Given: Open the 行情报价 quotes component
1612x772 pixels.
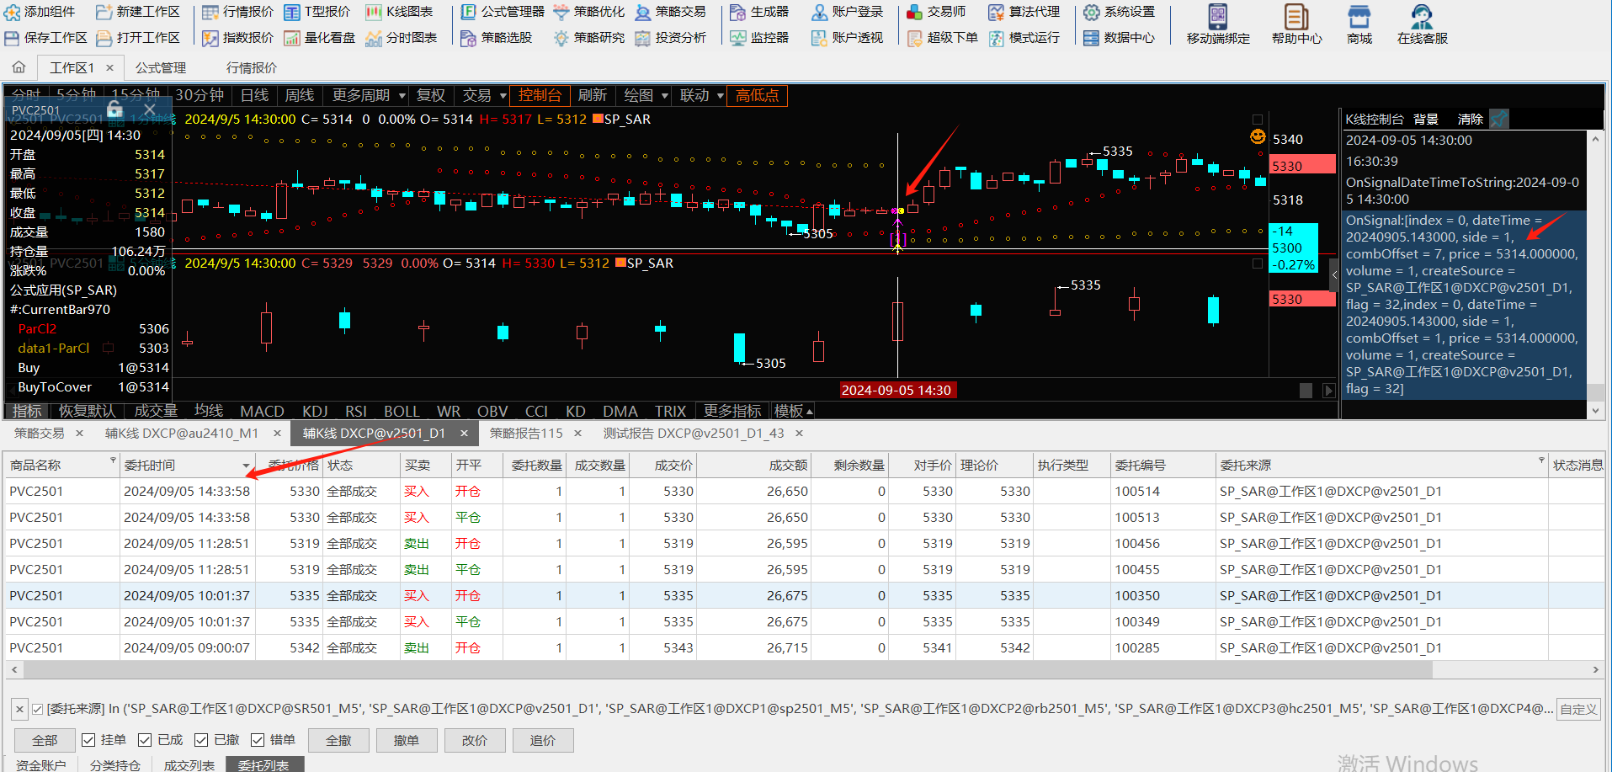Looking at the screenshot, I should coord(237,12).
